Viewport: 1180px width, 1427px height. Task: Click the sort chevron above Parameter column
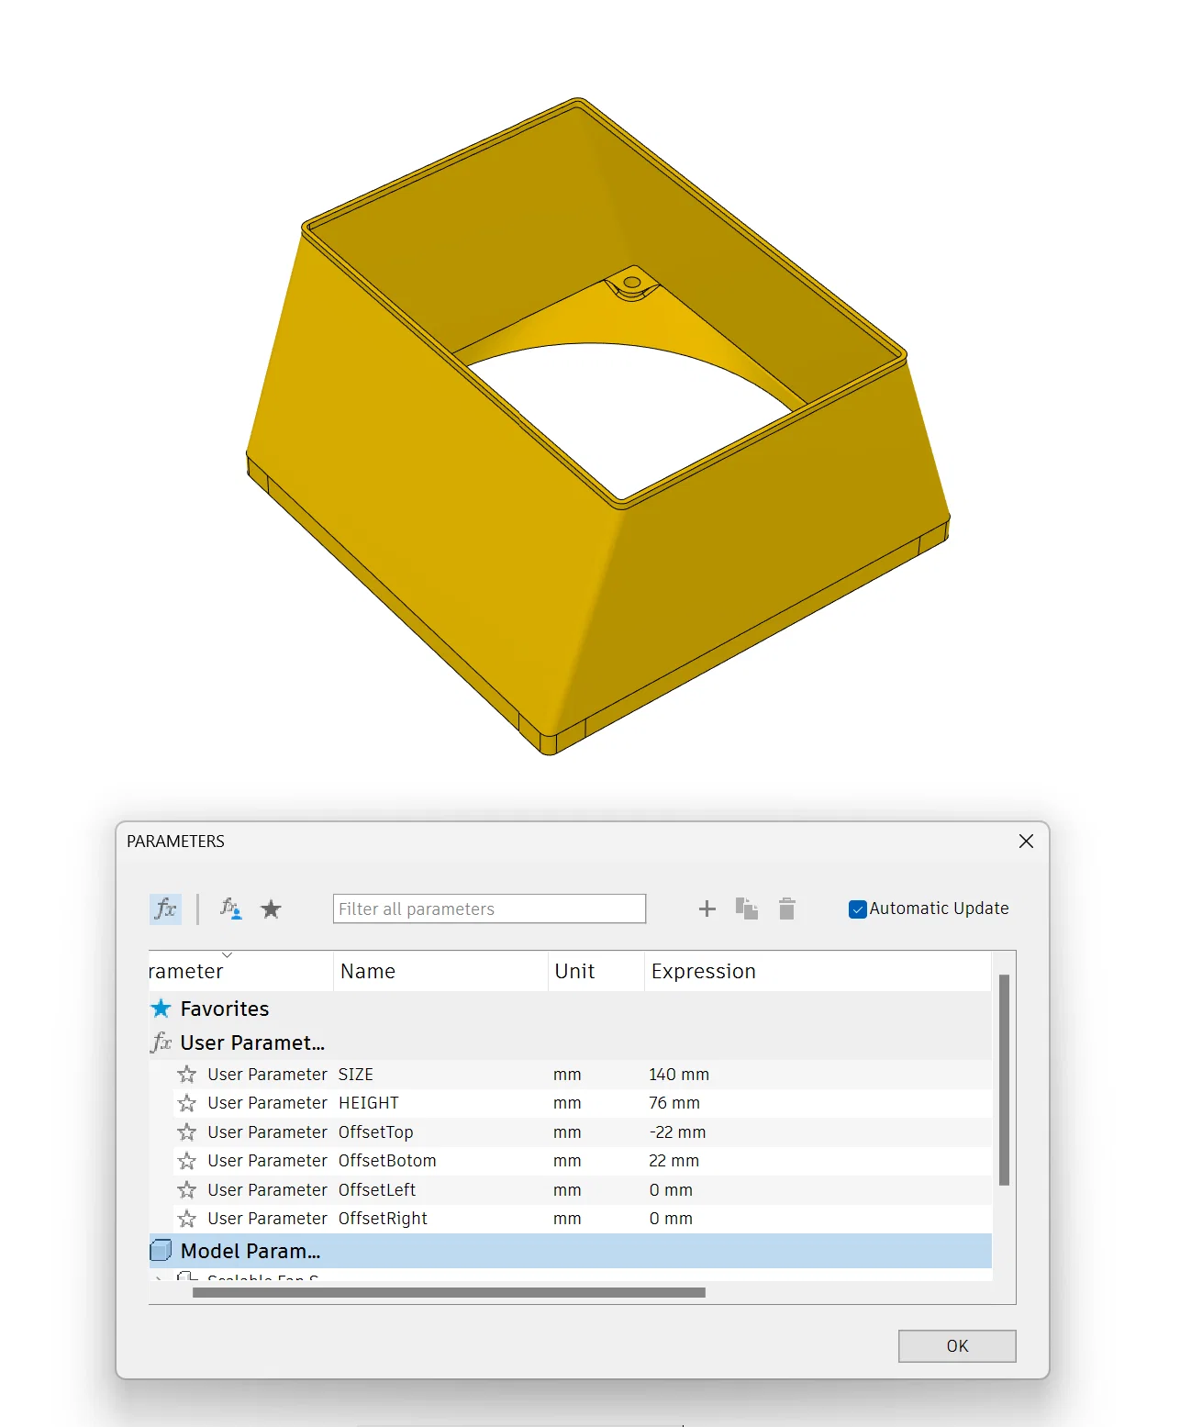(x=228, y=955)
